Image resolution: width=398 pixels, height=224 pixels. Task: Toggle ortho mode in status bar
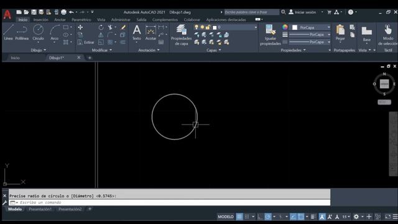(x=260, y=217)
